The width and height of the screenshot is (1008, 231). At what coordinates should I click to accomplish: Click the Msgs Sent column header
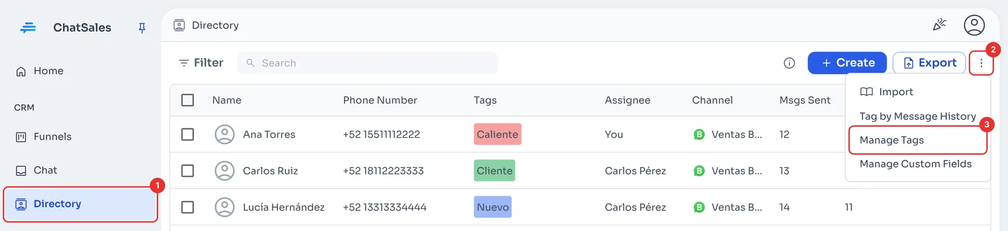tap(805, 100)
